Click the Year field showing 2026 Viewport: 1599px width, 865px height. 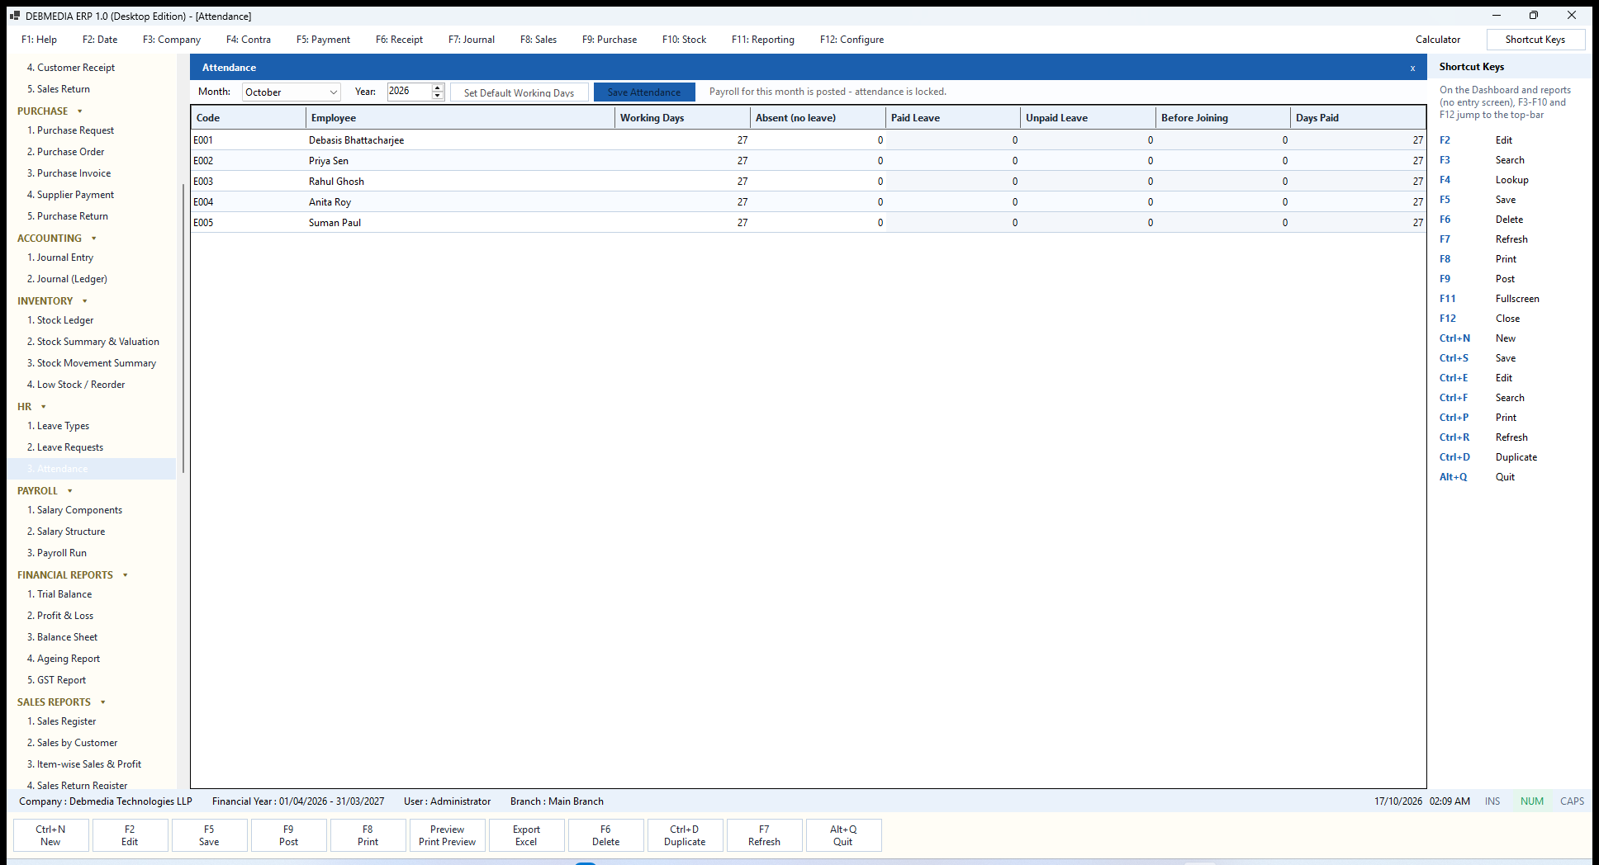point(409,92)
